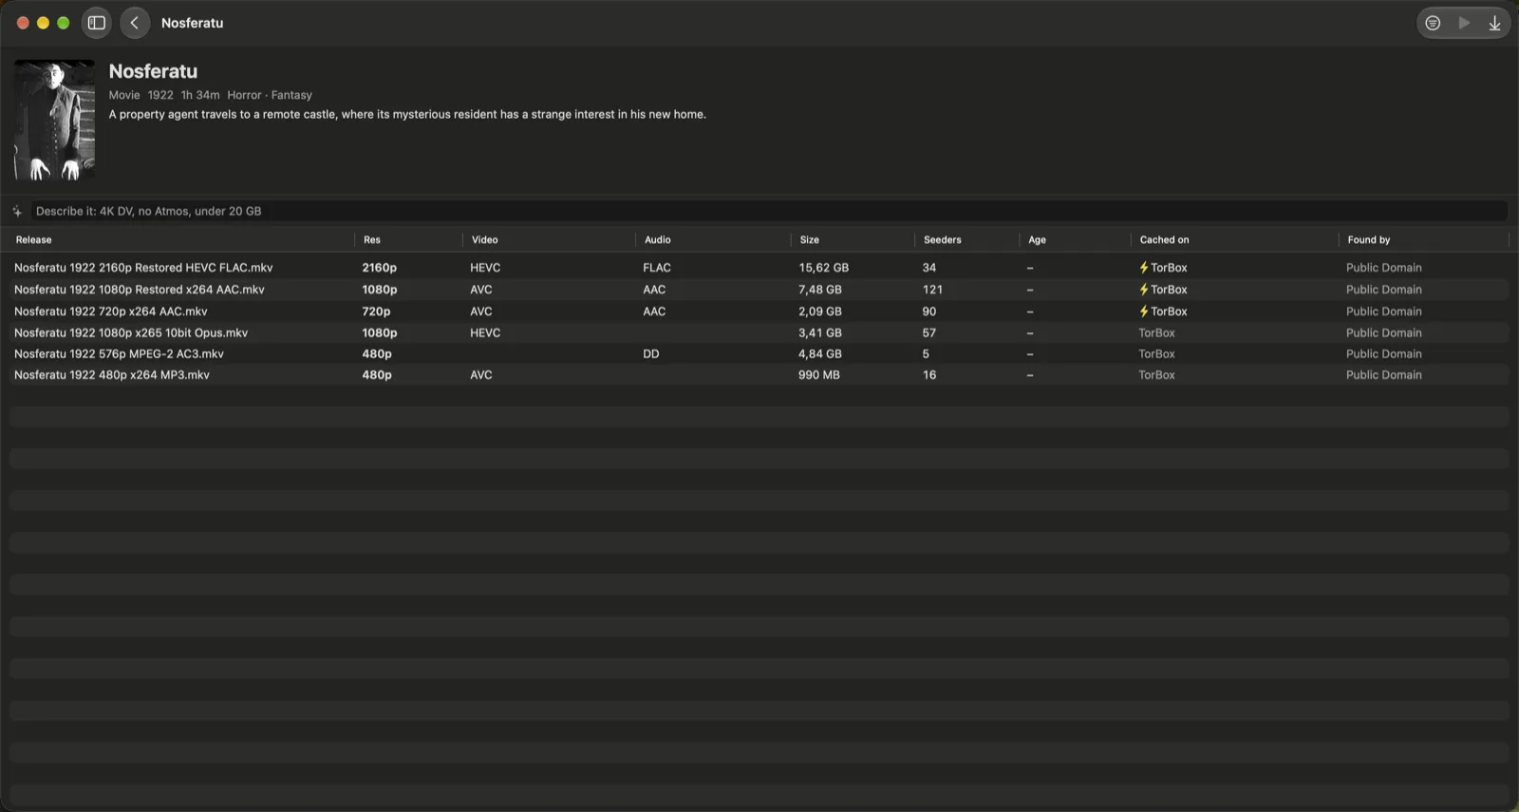Sort by the Res column header

pos(372,239)
